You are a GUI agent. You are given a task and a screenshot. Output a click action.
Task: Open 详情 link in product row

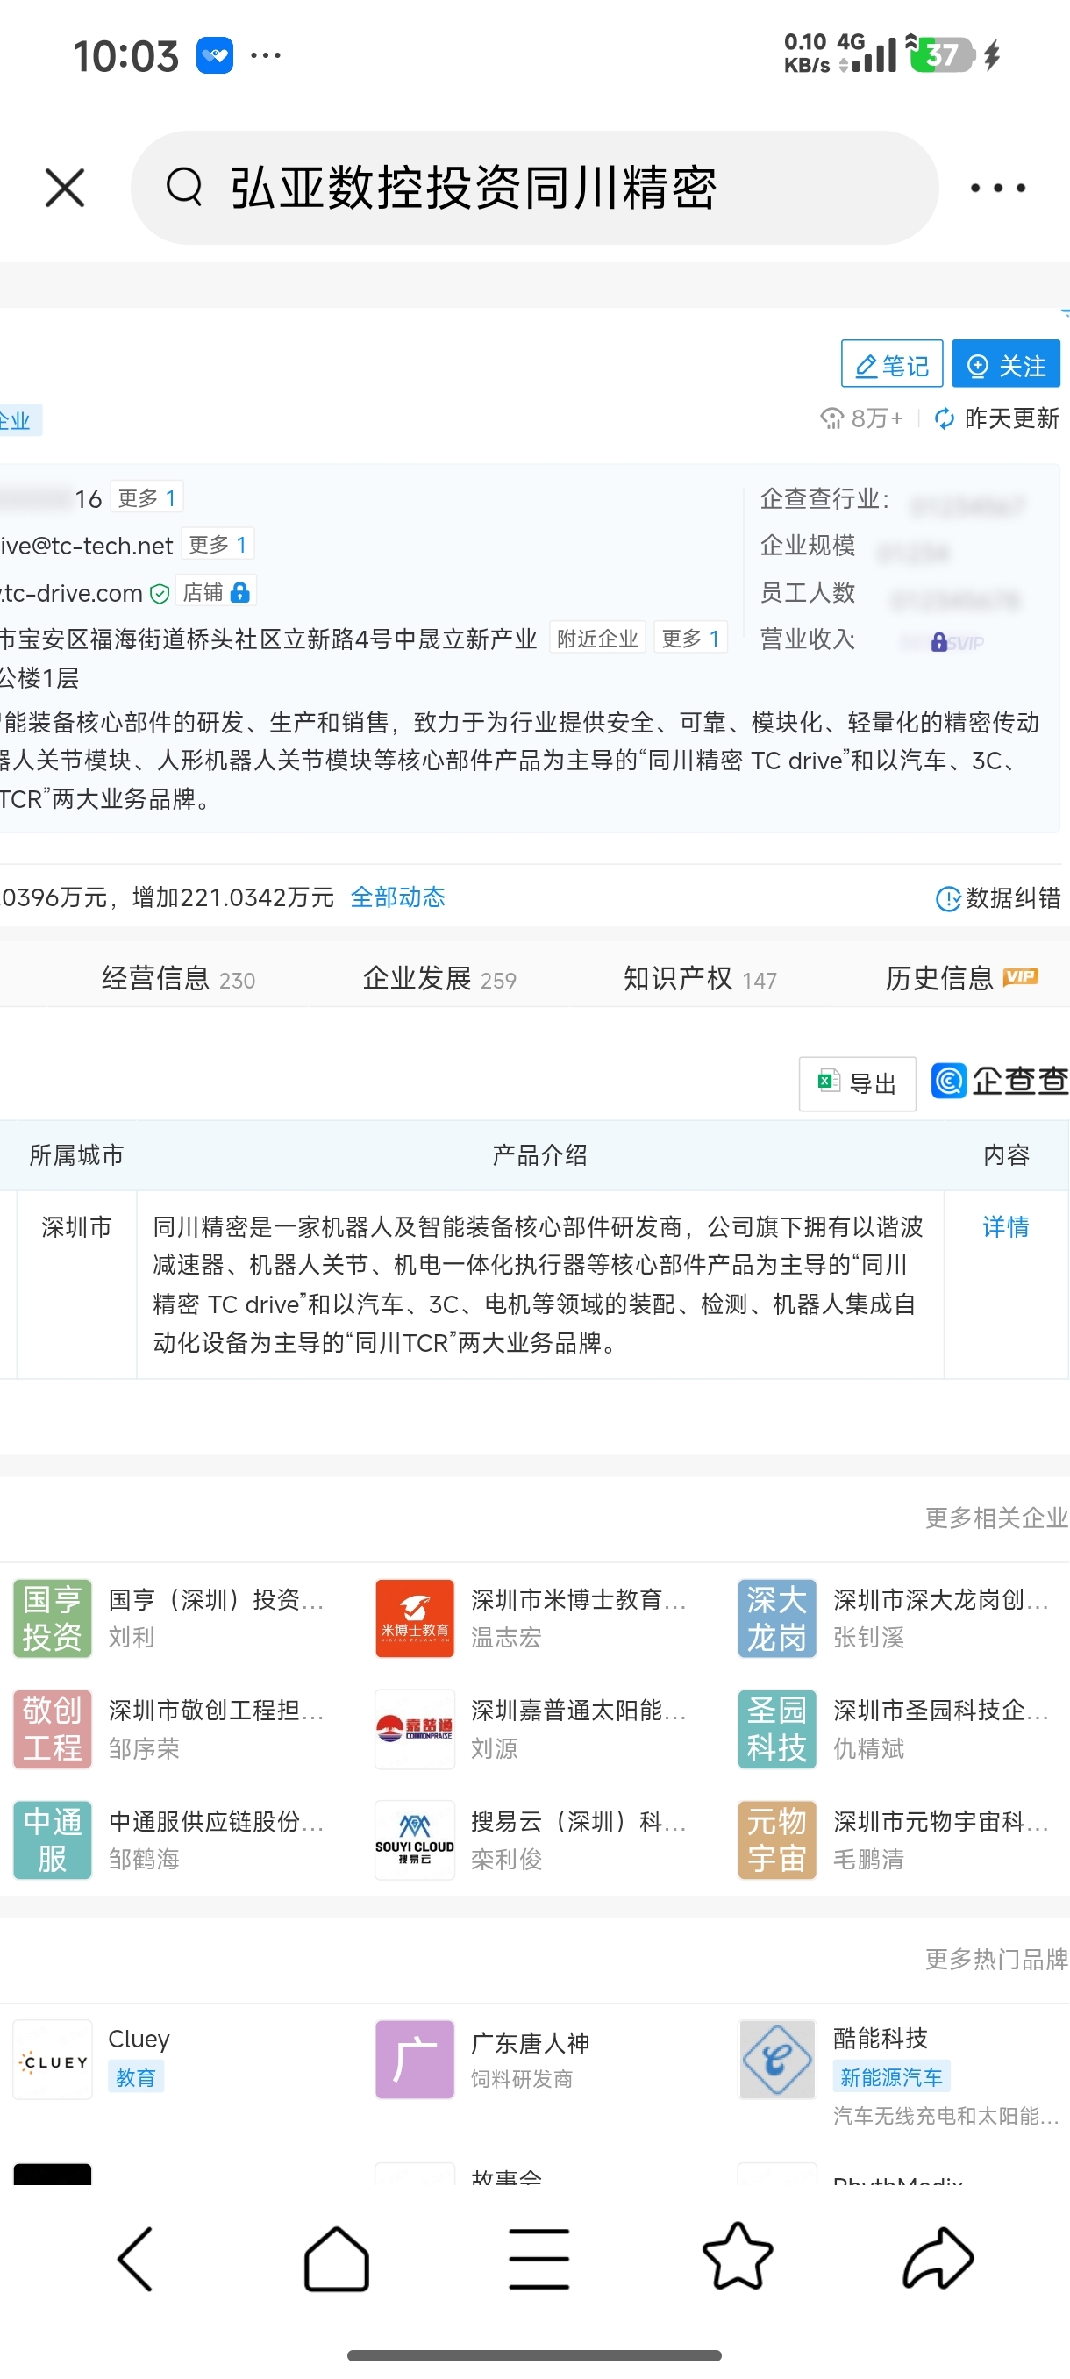pyautogui.click(x=1005, y=1225)
